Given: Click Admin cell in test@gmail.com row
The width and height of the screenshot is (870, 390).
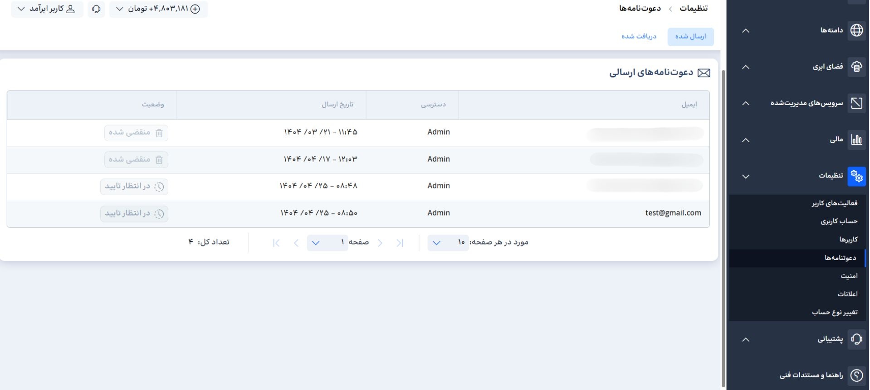Looking at the screenshot, I should click(439, 213).
